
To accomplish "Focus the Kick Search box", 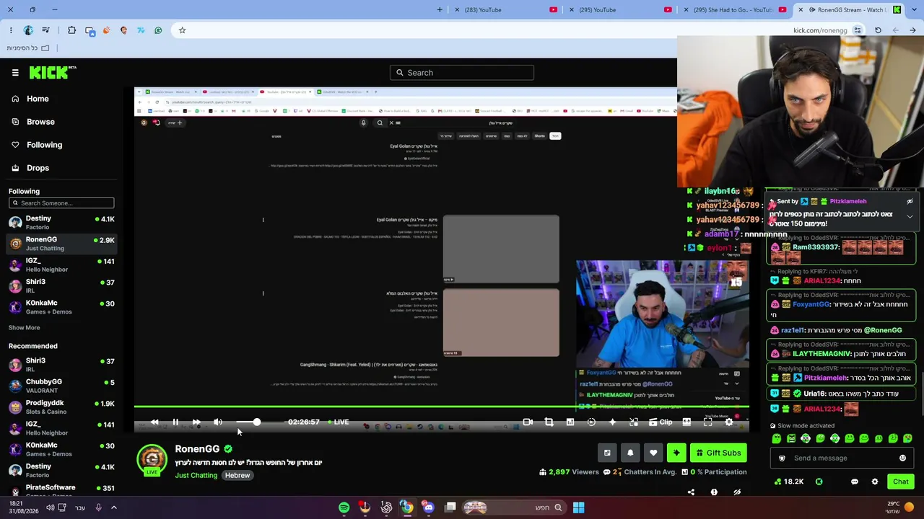I will pyautogui.click(x=462, y=72).
